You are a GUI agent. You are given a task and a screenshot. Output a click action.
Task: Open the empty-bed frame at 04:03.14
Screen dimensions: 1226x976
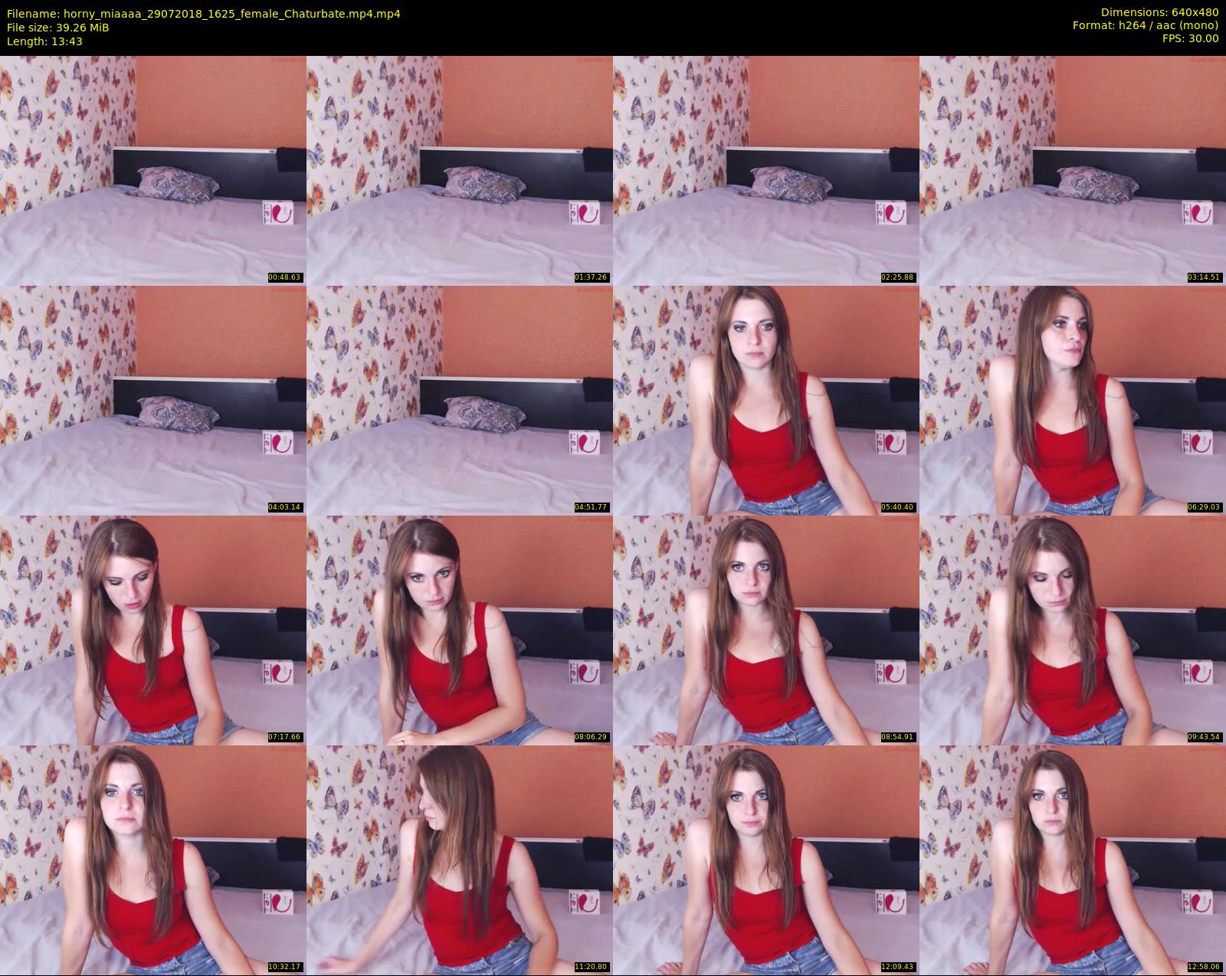(153, 400)
